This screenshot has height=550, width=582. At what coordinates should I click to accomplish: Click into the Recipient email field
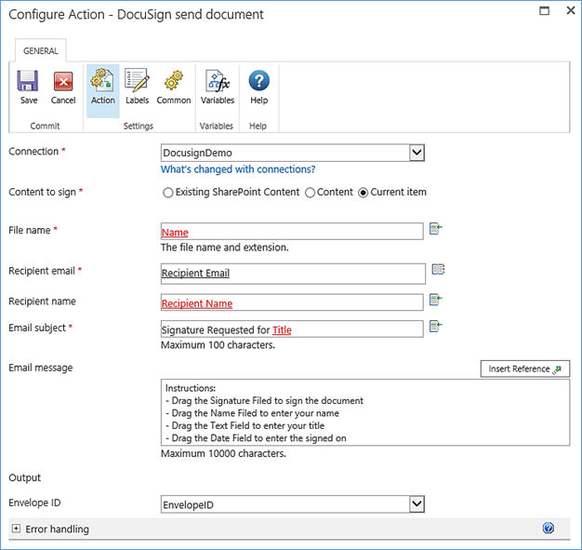[x=293, y=274]
